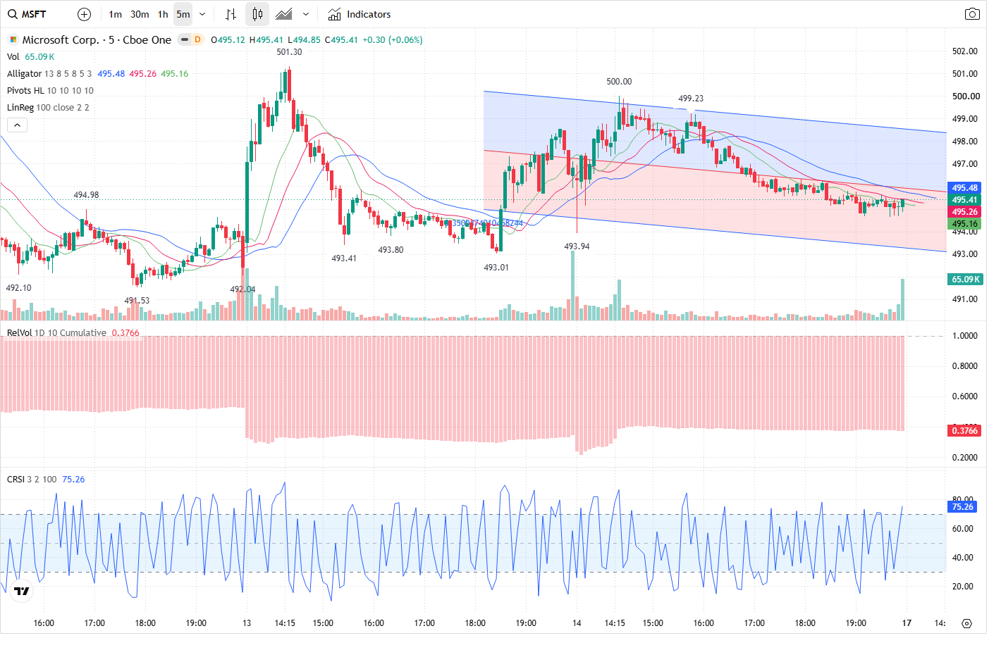This screenshot has height=669, width=1001.
Task: Click the 65.09K volume axis label
Action: point(966,280)
